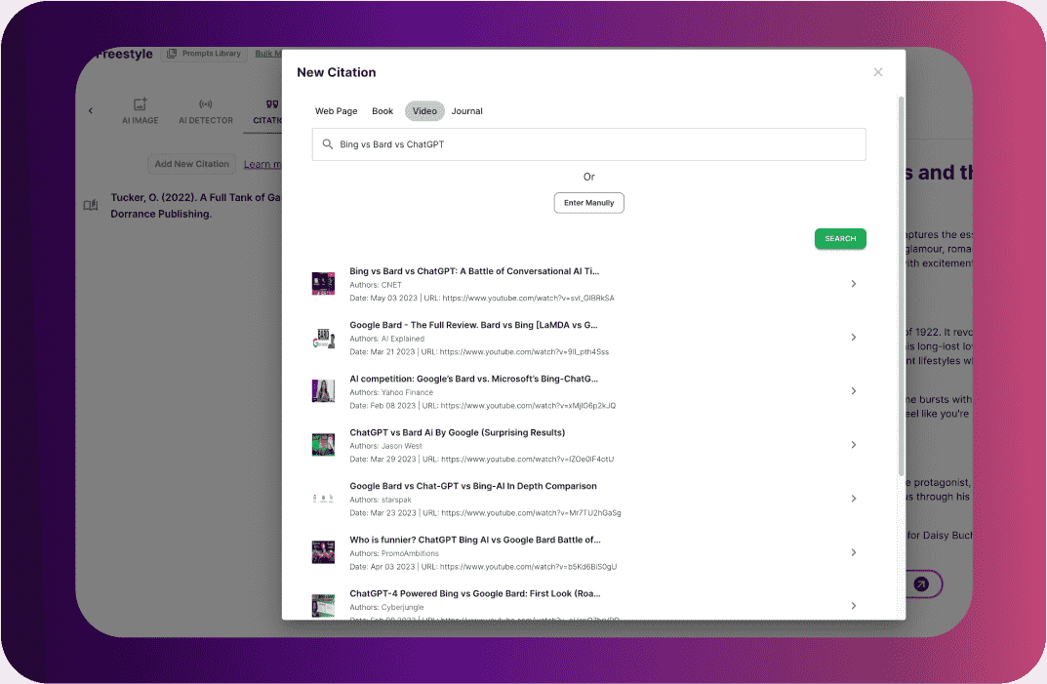This screenshot has height=684, width=1047.
Task: Click Add New Citation button in background
Action: point(191,164)
